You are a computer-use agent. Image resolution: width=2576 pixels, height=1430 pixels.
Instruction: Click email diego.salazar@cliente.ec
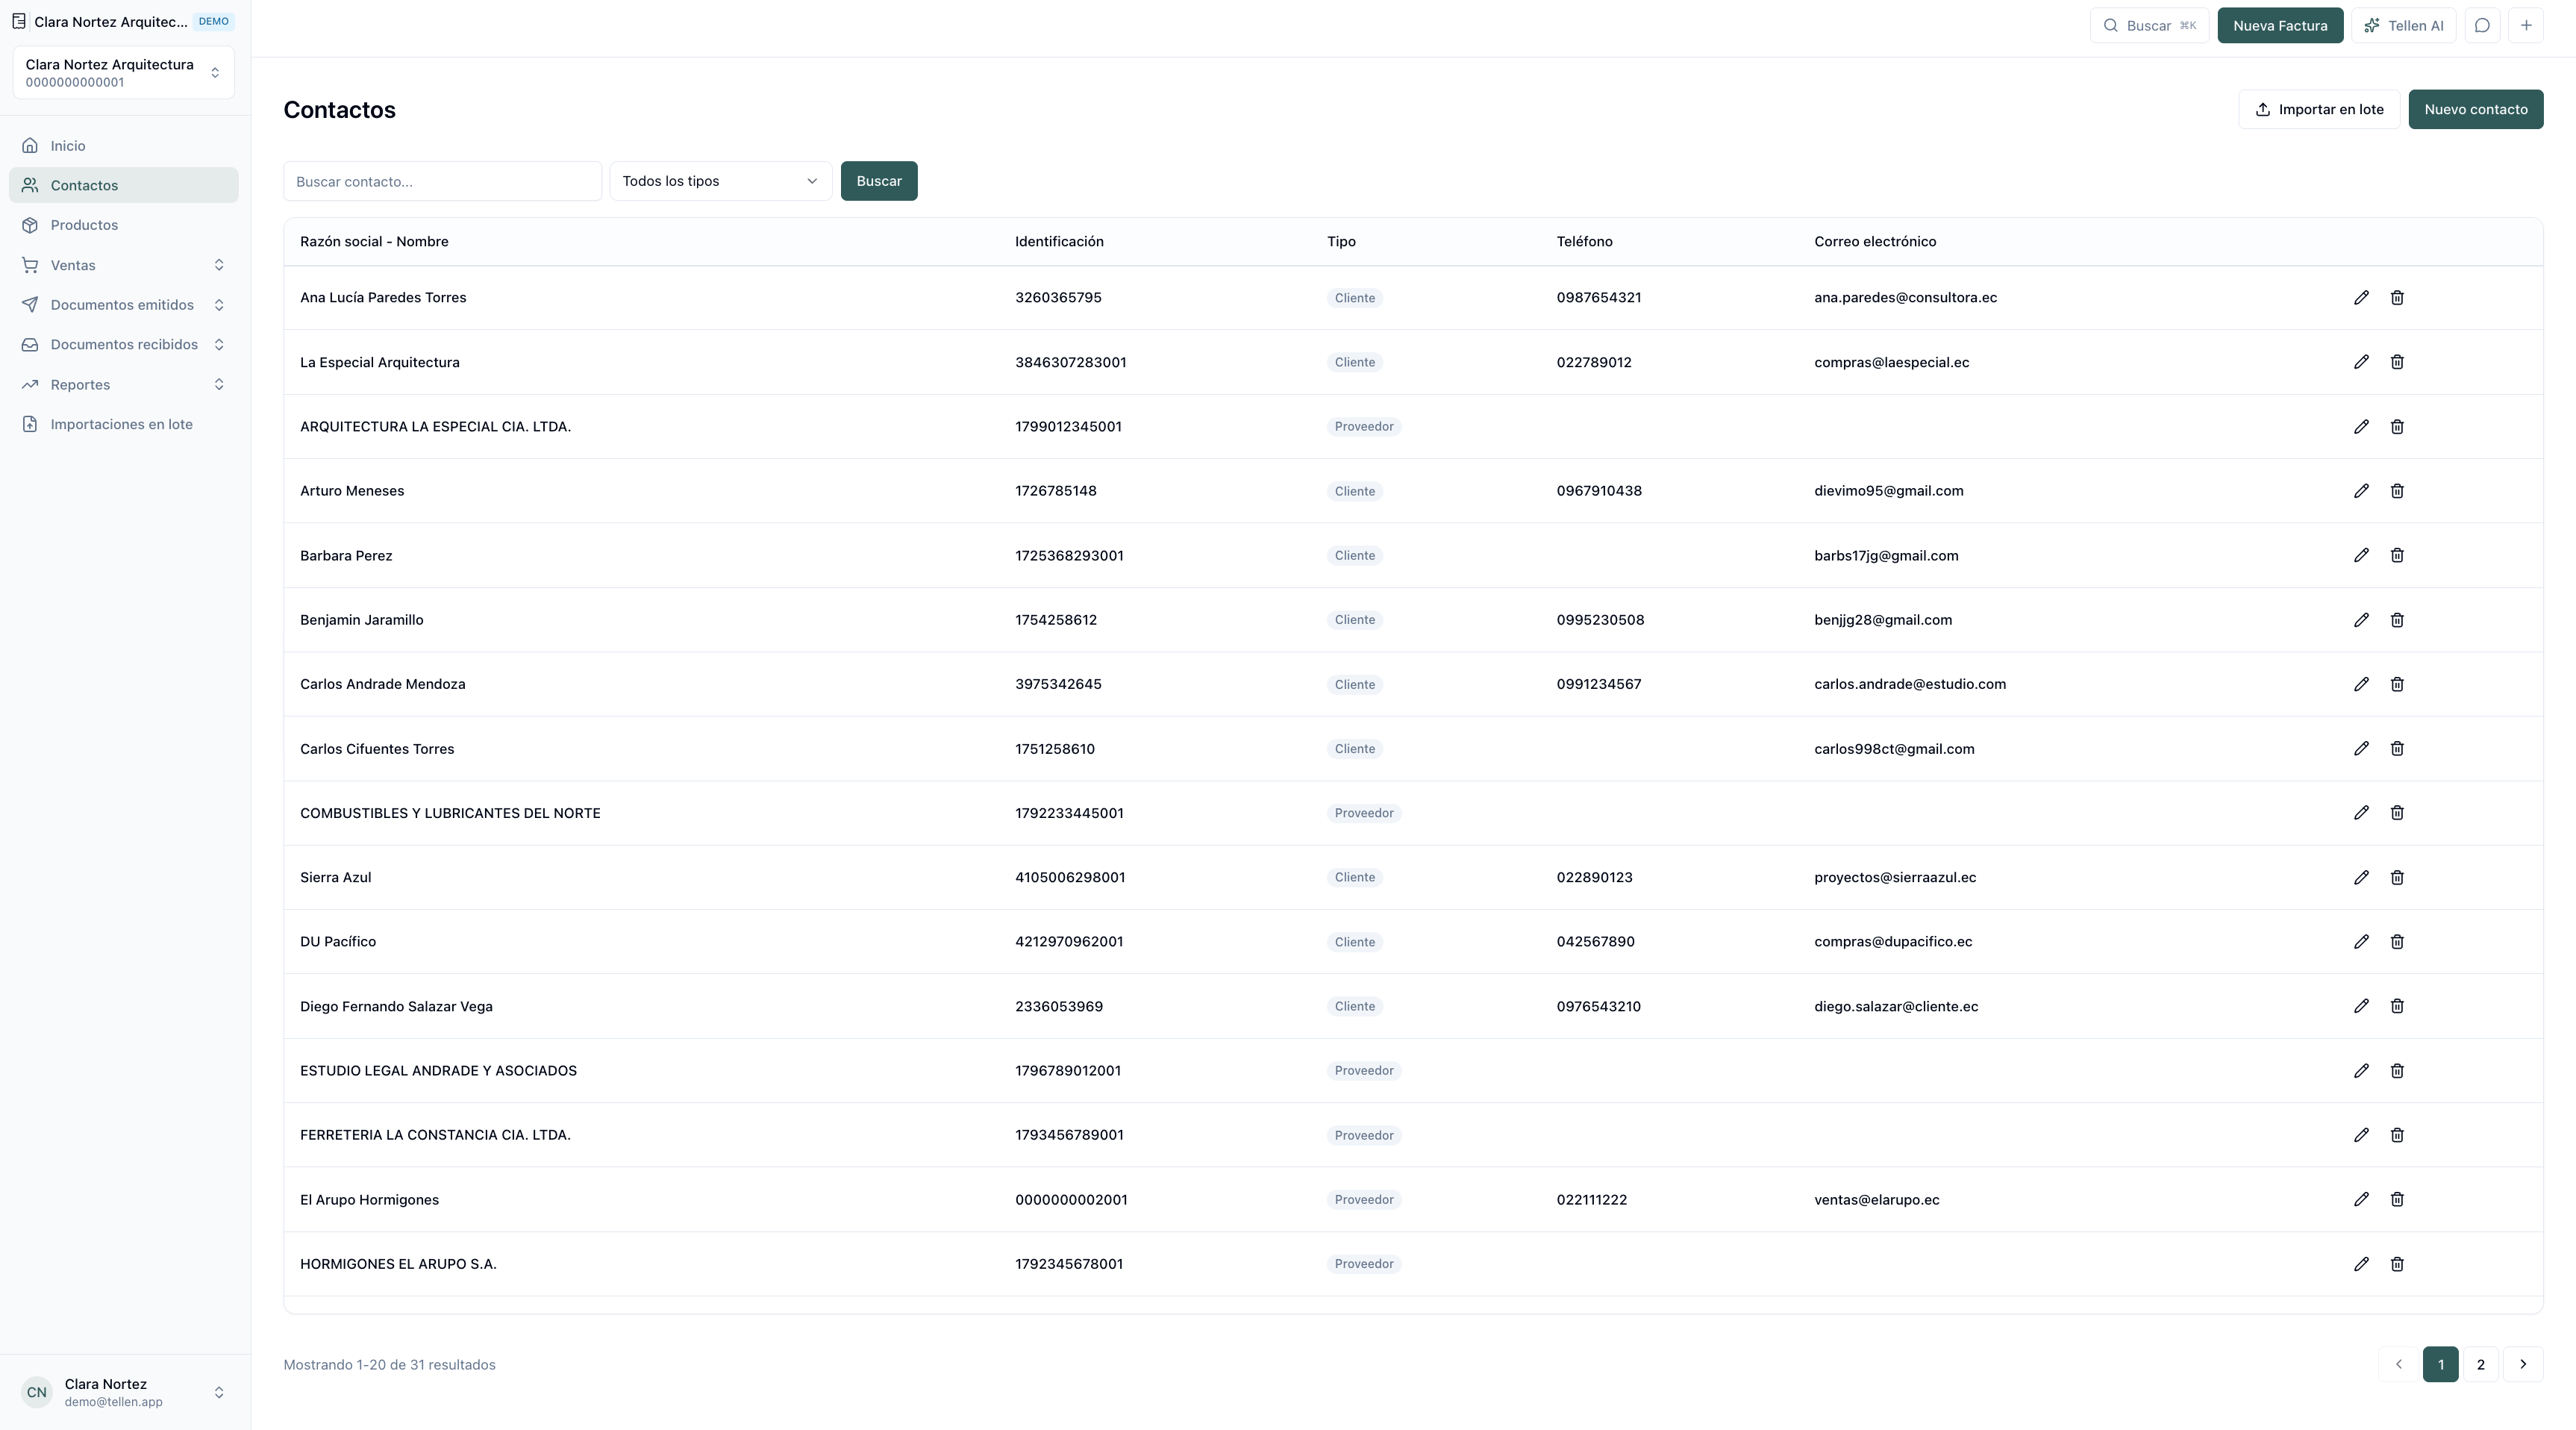point(1896,1006)
